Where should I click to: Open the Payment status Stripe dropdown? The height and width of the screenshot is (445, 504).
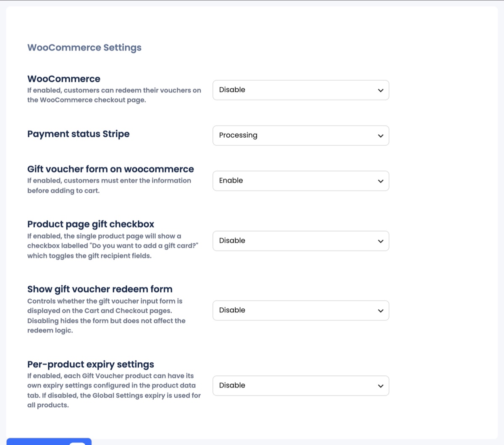pyautogui.click(x=301, y=136)
